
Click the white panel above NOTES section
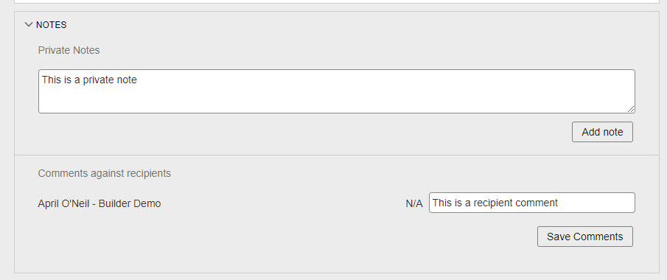pyautogui.click(x=337, y=1)
